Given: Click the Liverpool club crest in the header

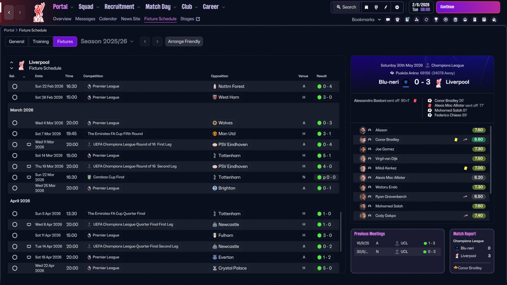Looking at the screenshot, I should tap(39, 12).
